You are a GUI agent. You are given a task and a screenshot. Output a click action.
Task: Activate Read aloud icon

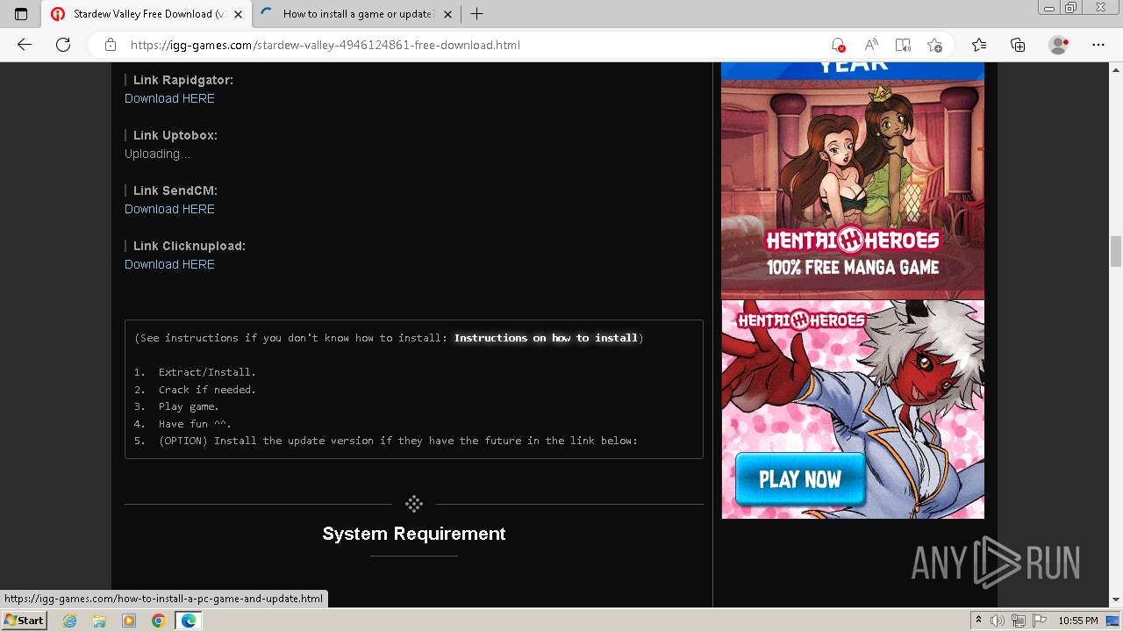click(871, 45)
